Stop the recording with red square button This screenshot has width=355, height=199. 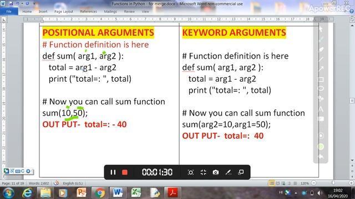point(124,172)
